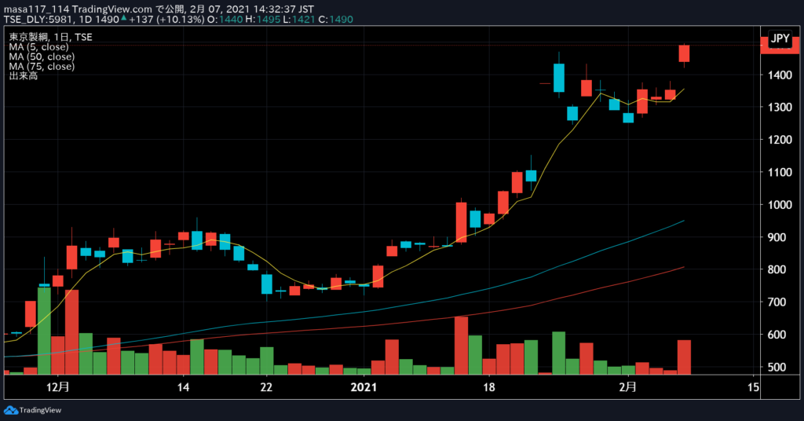Screen dimensions: 804x421
Task: Select the MA (75, close) indicator label
Action: (42, 66)
